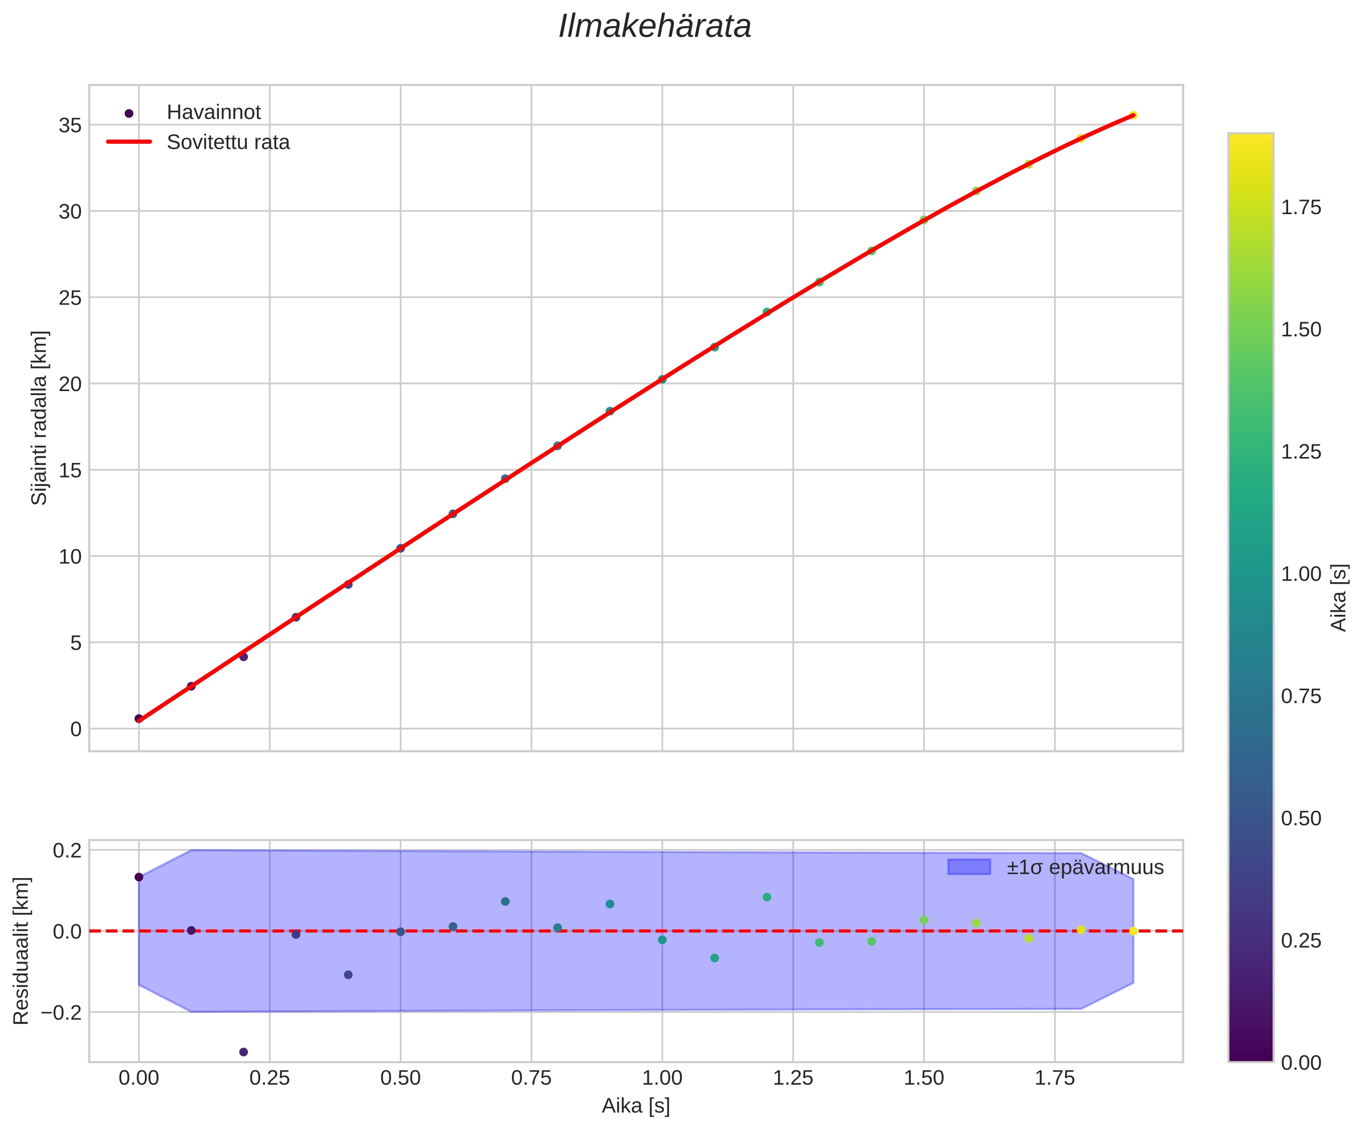The width and height of the screenshot is (1362, 1129).
Task: Click the Aika [s] x-axis label
Action: pos(635,1106)
